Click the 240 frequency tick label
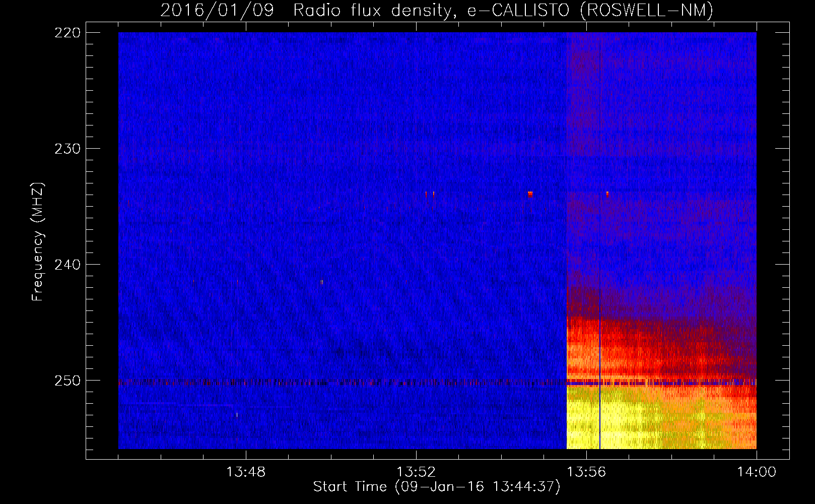The image size is (815, 504). 67,265
